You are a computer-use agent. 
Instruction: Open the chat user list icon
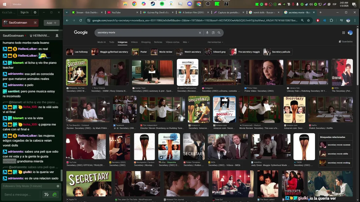pos(57,36)
